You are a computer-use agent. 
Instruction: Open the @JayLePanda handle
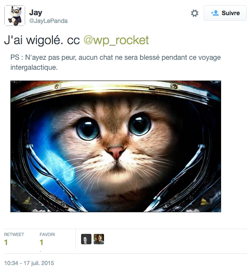48,21
